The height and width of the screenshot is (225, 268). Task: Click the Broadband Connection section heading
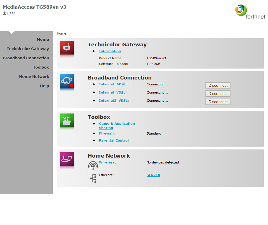[x=120, y=78]
